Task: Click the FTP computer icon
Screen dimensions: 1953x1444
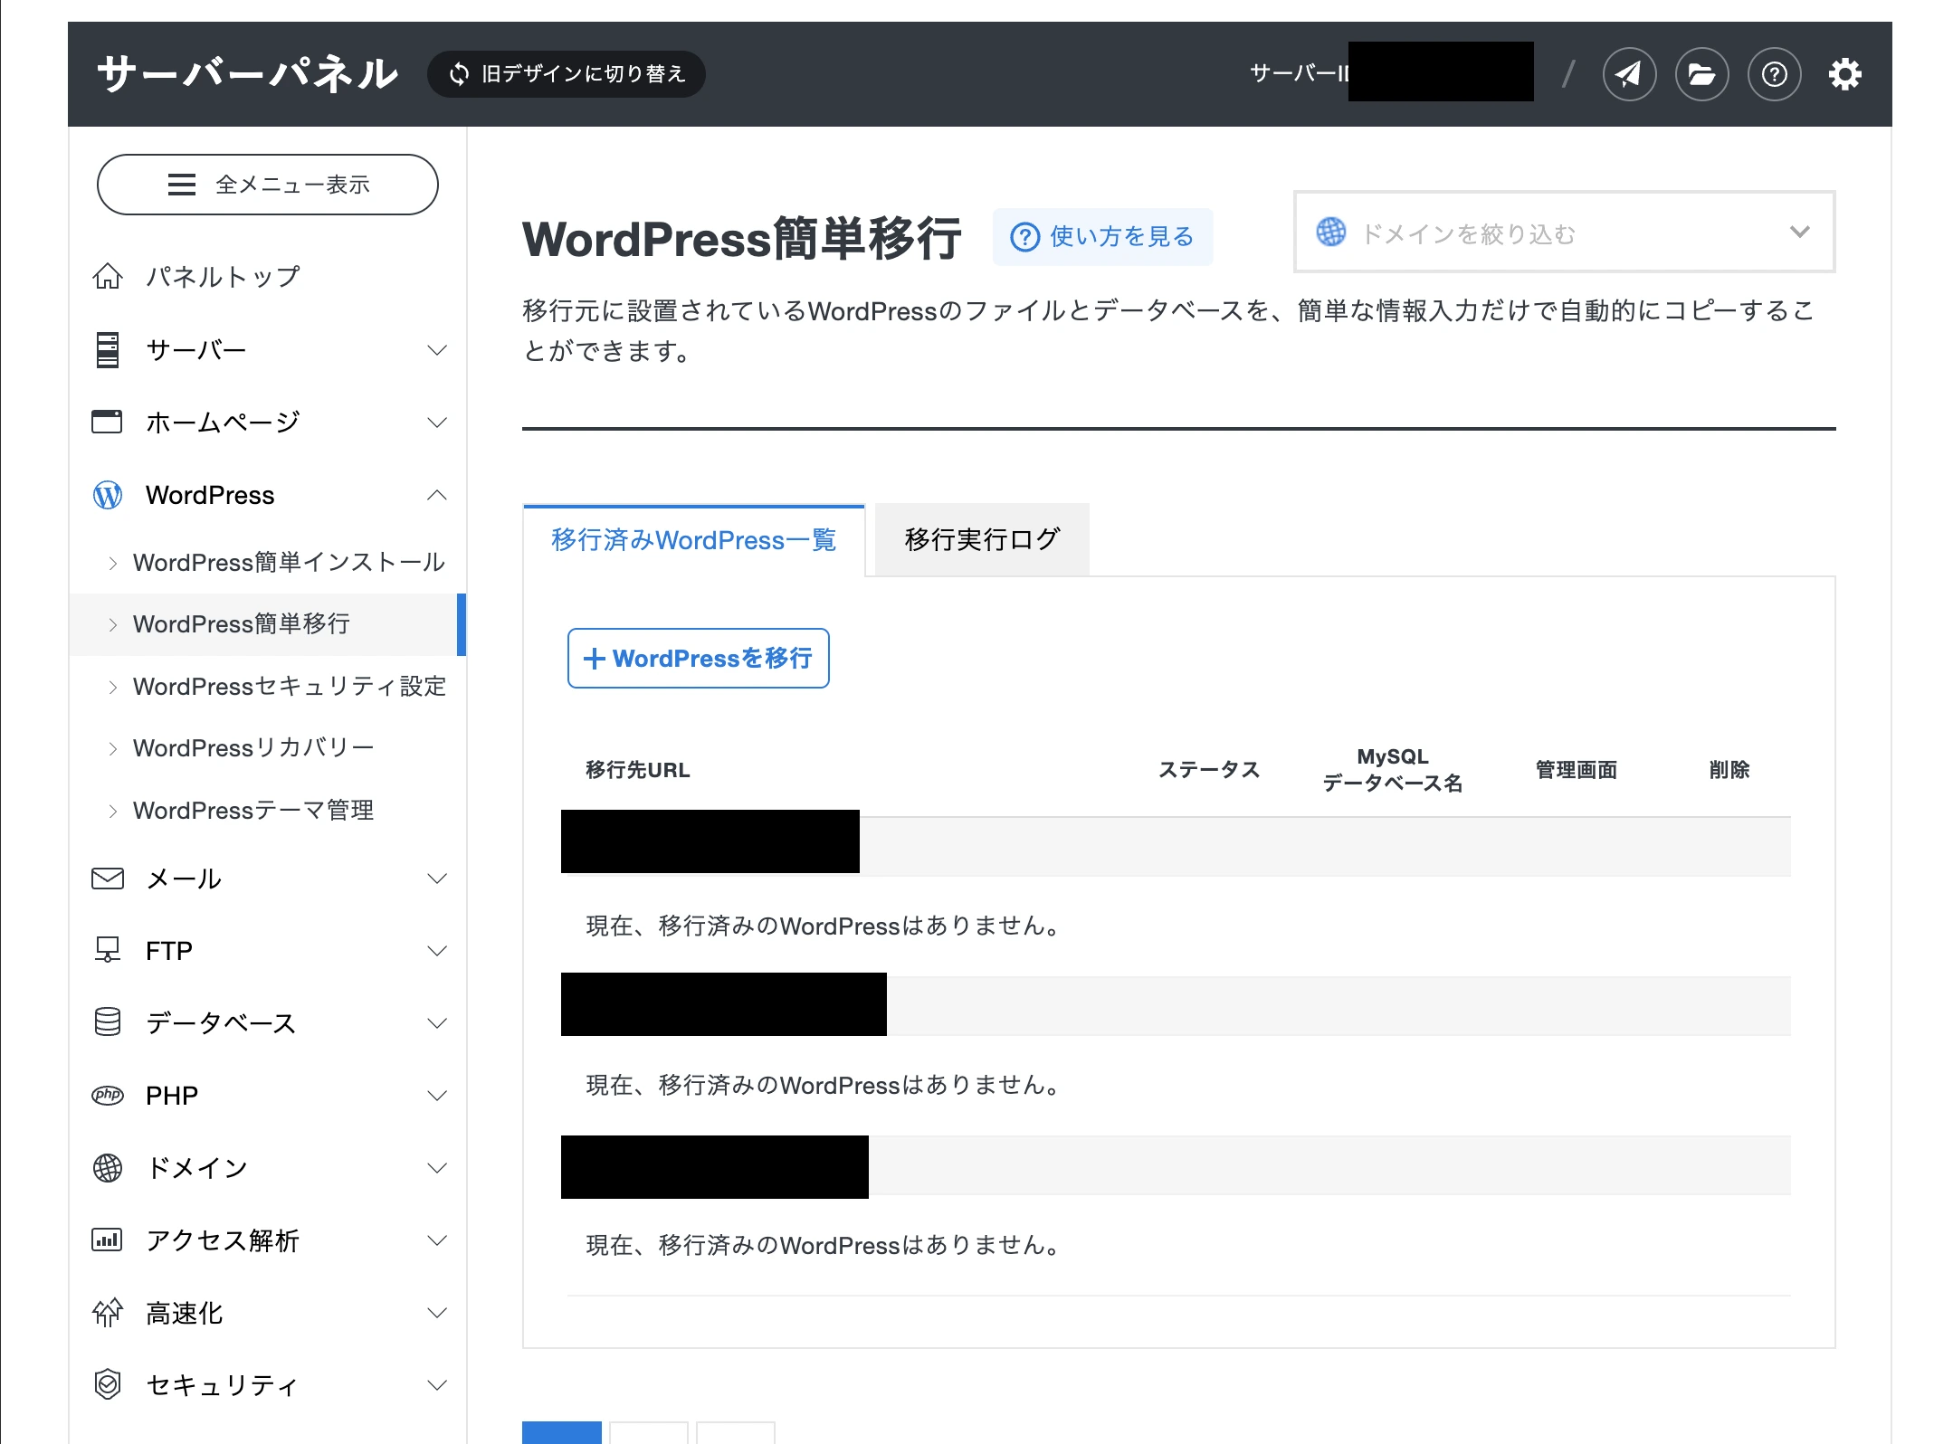Action: (108, 950)
